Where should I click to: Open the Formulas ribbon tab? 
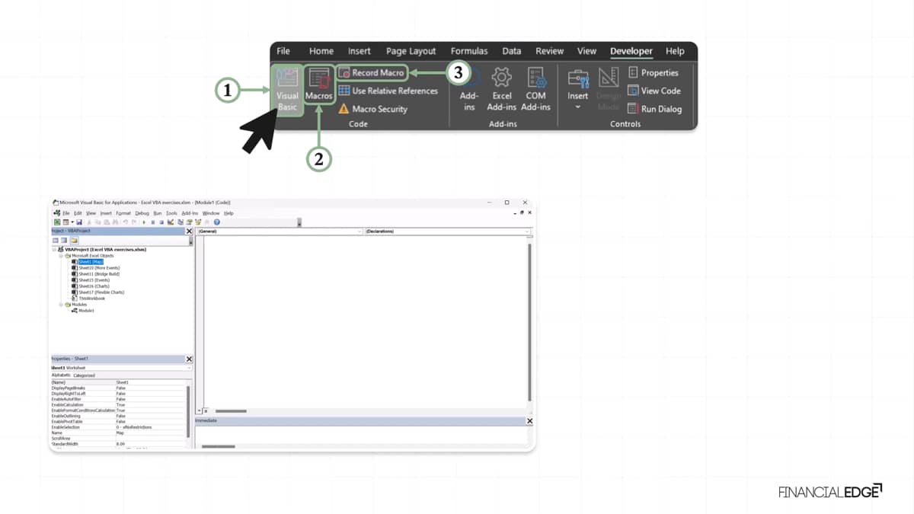point(469,51)
